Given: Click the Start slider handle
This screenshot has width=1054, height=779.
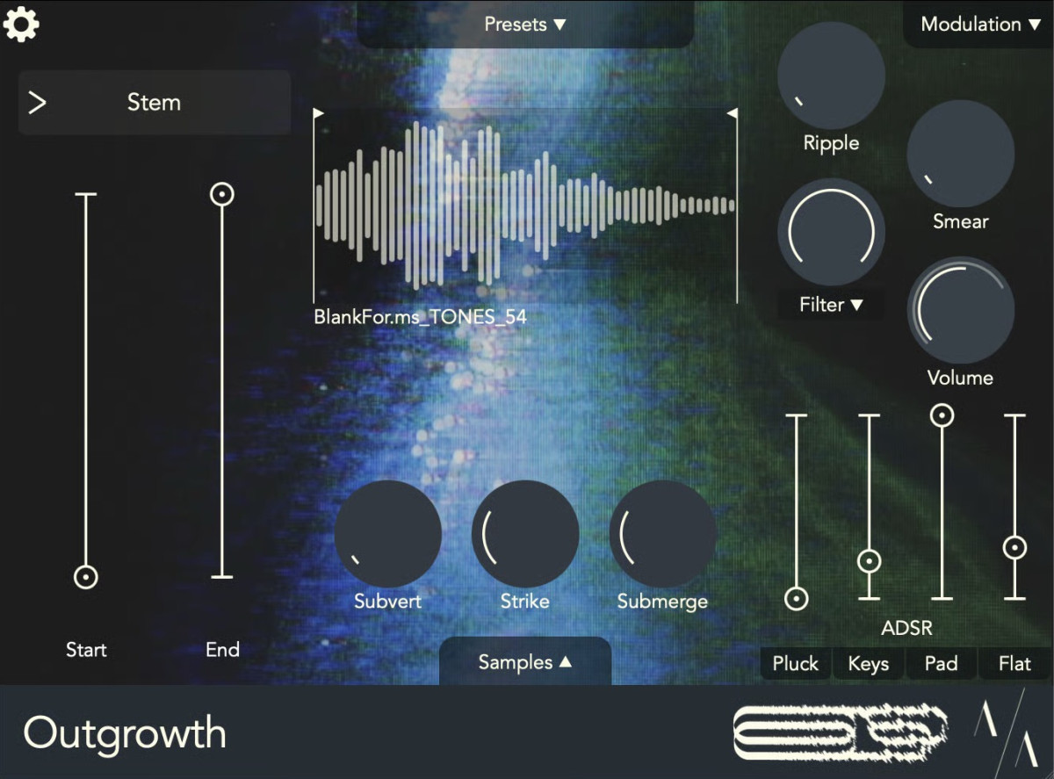Looking at the screenshot, I should tap(85, 577).
